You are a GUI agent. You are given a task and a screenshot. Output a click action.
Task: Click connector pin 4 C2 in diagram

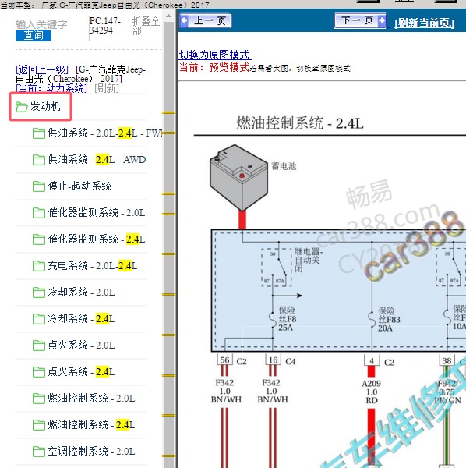coord(372,361)
